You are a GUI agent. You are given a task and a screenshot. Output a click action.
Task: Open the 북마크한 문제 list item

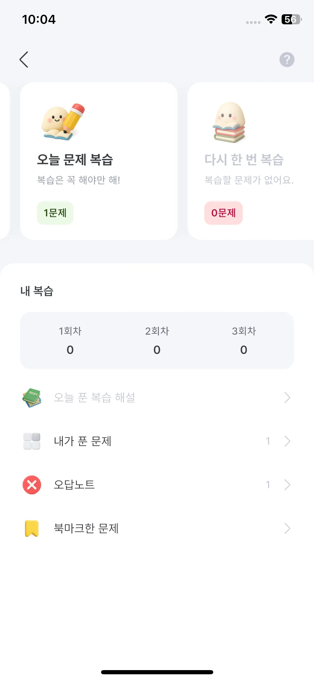(157, 528)
